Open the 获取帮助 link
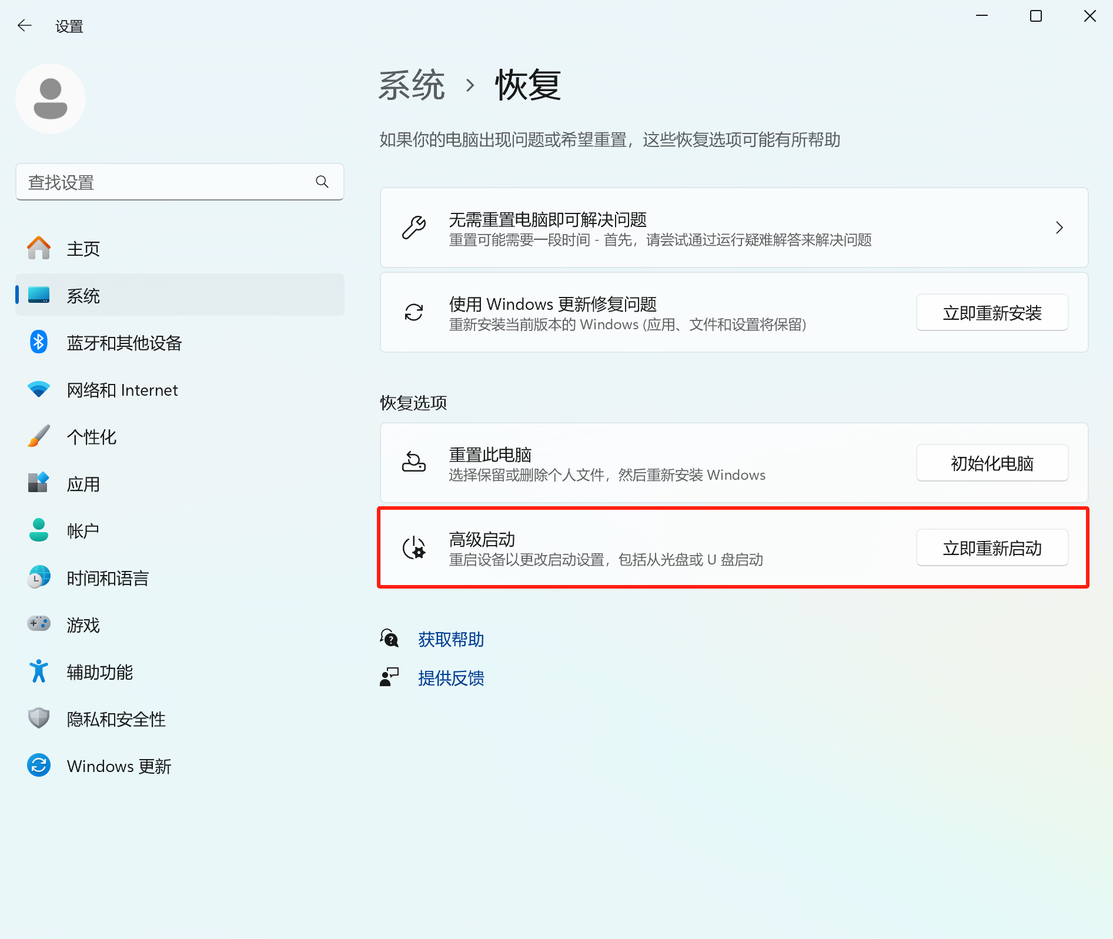Screen dimensions: 1113x939 coord(451,639)
